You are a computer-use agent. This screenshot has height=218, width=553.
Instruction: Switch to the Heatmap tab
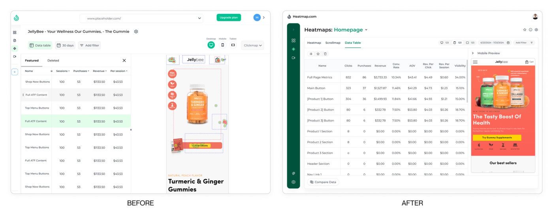tap(314, 43)
